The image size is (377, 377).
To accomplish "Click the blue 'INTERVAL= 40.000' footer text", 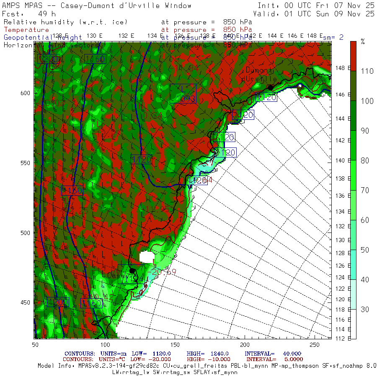I will tap(273, 354).
